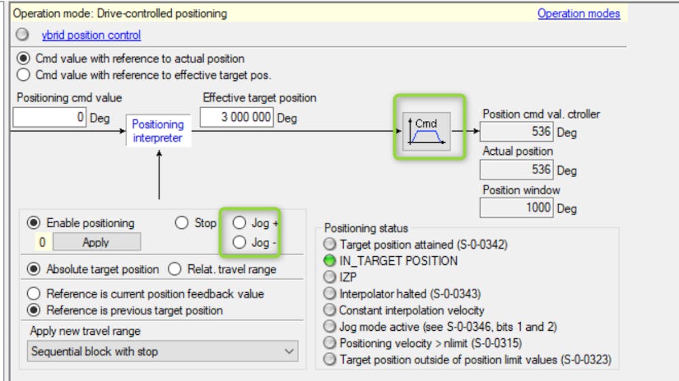Click the hybrid position control indicator
The image size is (679, 381).
point(23,35)
